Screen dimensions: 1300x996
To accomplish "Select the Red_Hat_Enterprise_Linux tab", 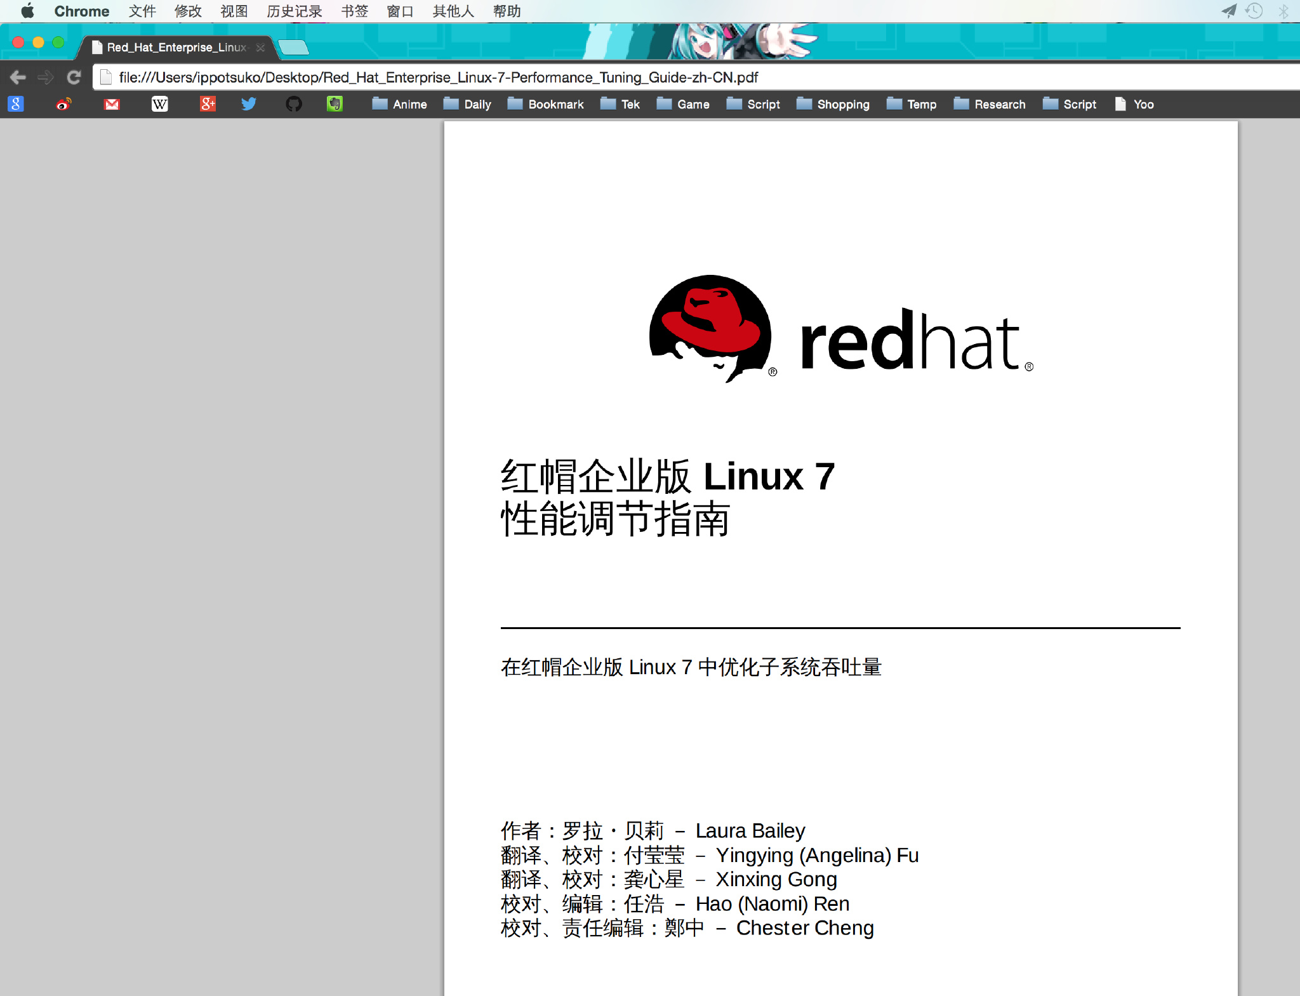I will click(x=175, y=48).
